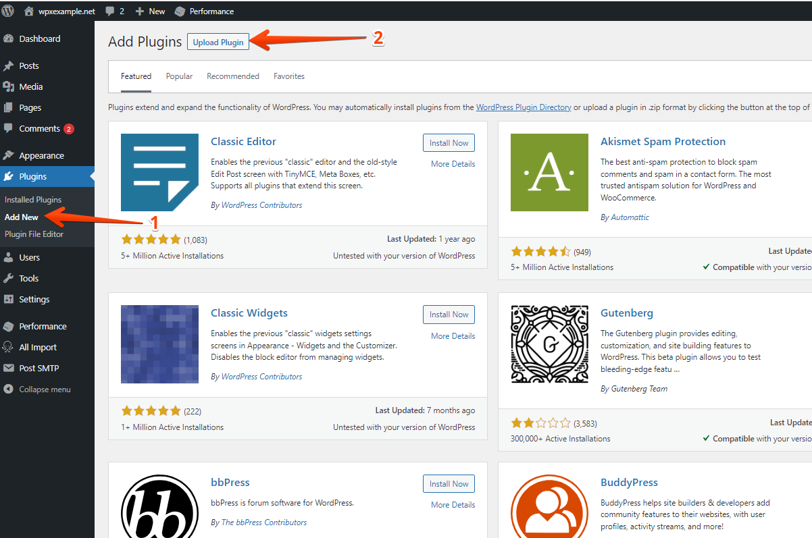Open the BuddyPress title link

(x=629, y=483)
